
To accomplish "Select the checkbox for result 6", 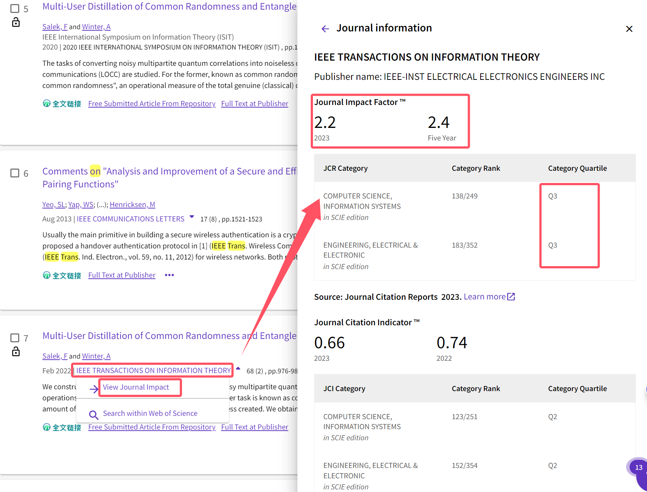I will pos(15,173).
